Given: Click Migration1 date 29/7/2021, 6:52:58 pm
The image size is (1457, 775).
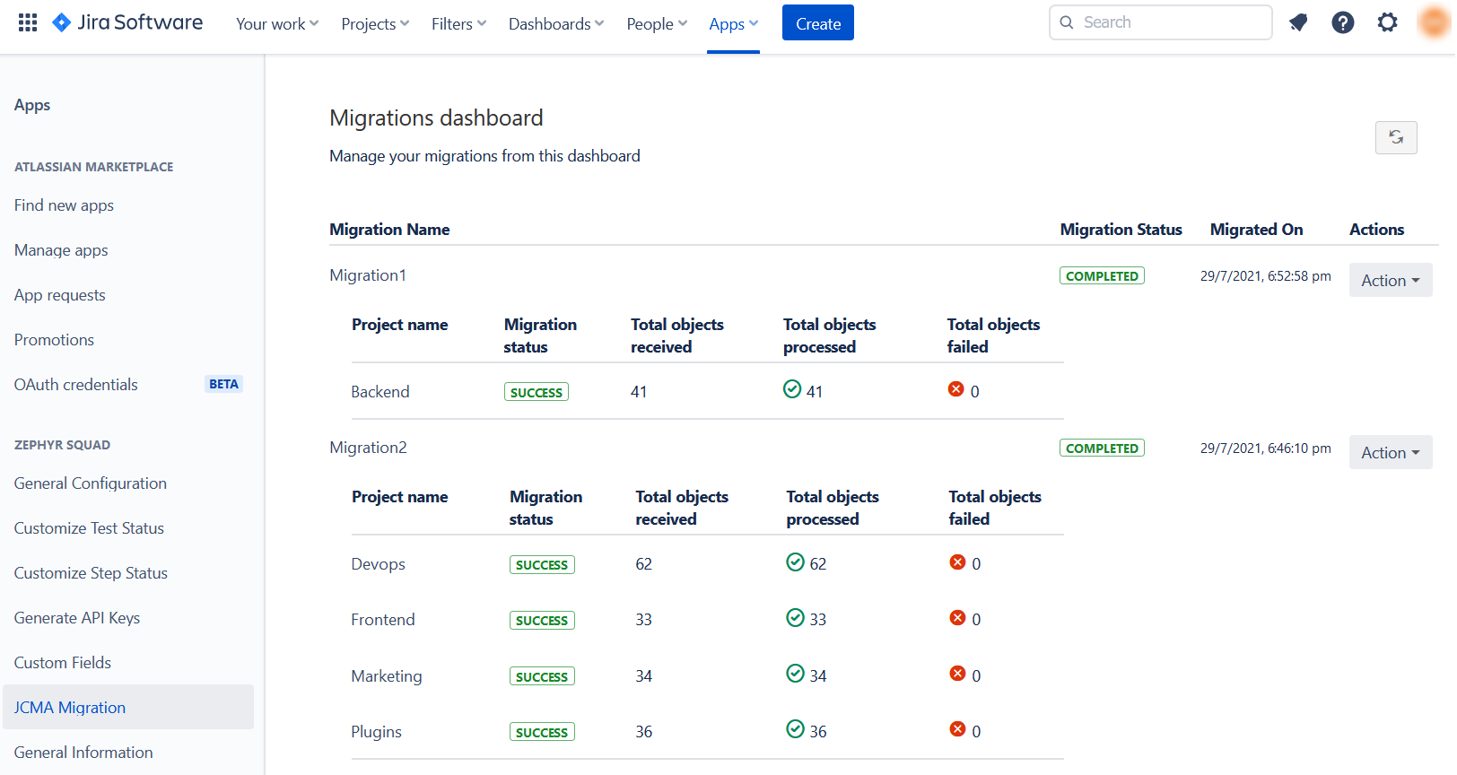Looking at the screenshot, I should pos(1266,276).
